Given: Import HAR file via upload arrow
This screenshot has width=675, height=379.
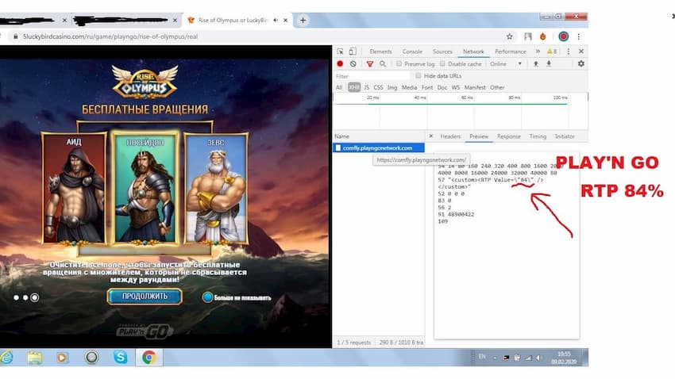Looking at the screenshot, I should 536,63.
